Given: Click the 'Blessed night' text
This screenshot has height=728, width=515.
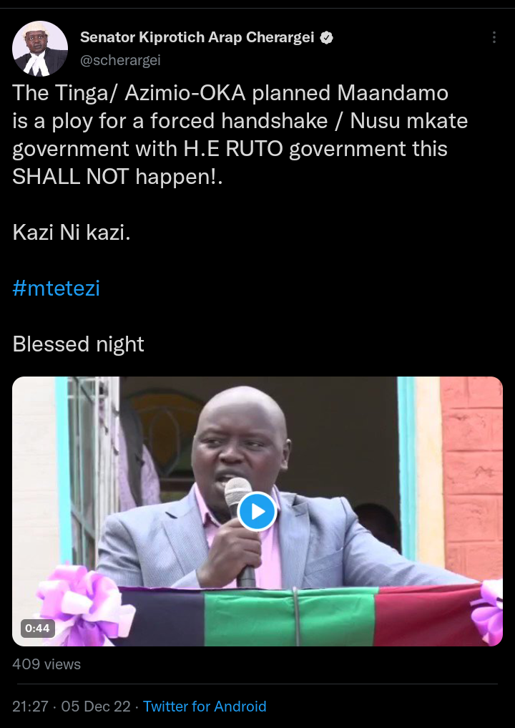Looking at the screenshot, I should click(79, 344).
